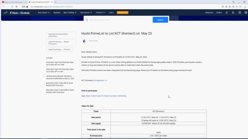Open the language globe icon
Viewport: 248px width, 139px height.
(246, 12)
